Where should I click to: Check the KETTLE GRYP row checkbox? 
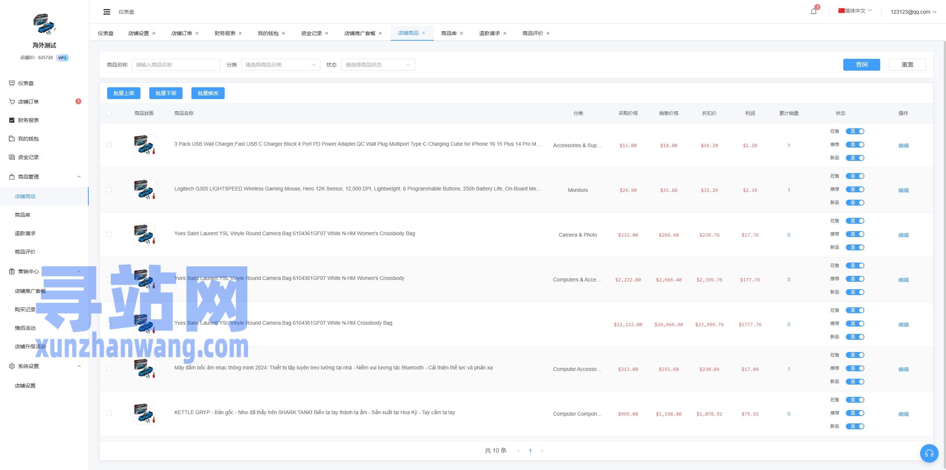coord(109,413)
